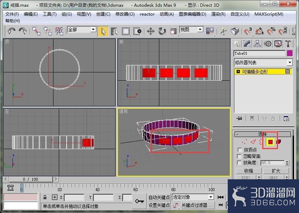Open the Display command panel tab
The image size is (299, 213).
(278, 44)
